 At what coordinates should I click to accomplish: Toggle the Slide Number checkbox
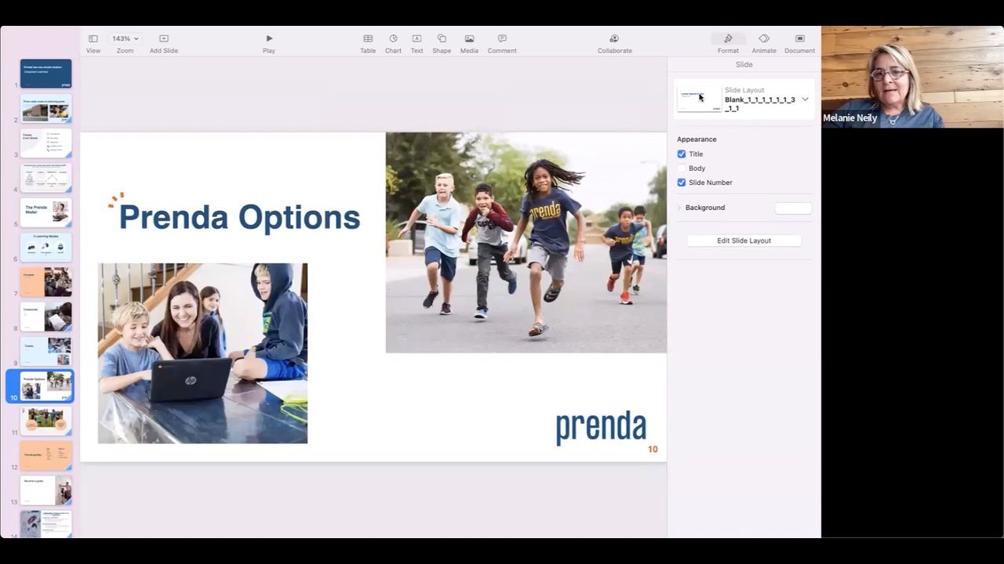[x=682, y=183]
